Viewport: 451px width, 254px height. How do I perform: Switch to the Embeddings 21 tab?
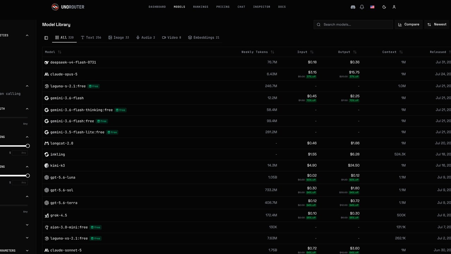[x=204, y=37]
